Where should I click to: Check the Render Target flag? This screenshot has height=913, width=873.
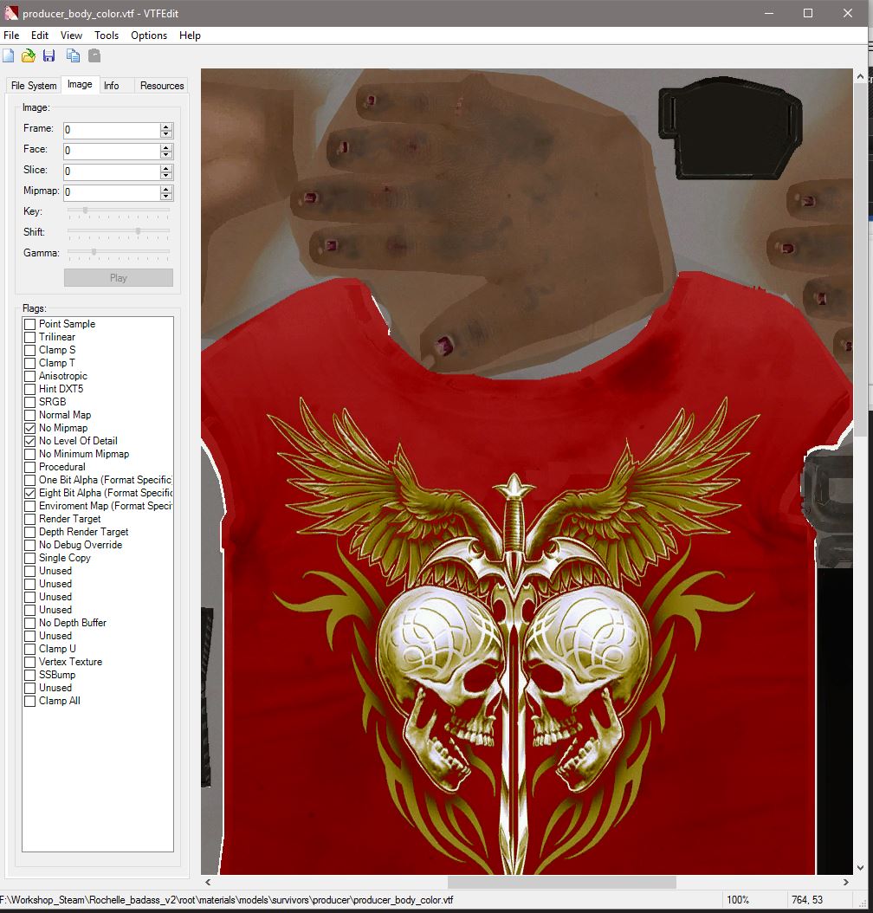click(x=29, y=519)
